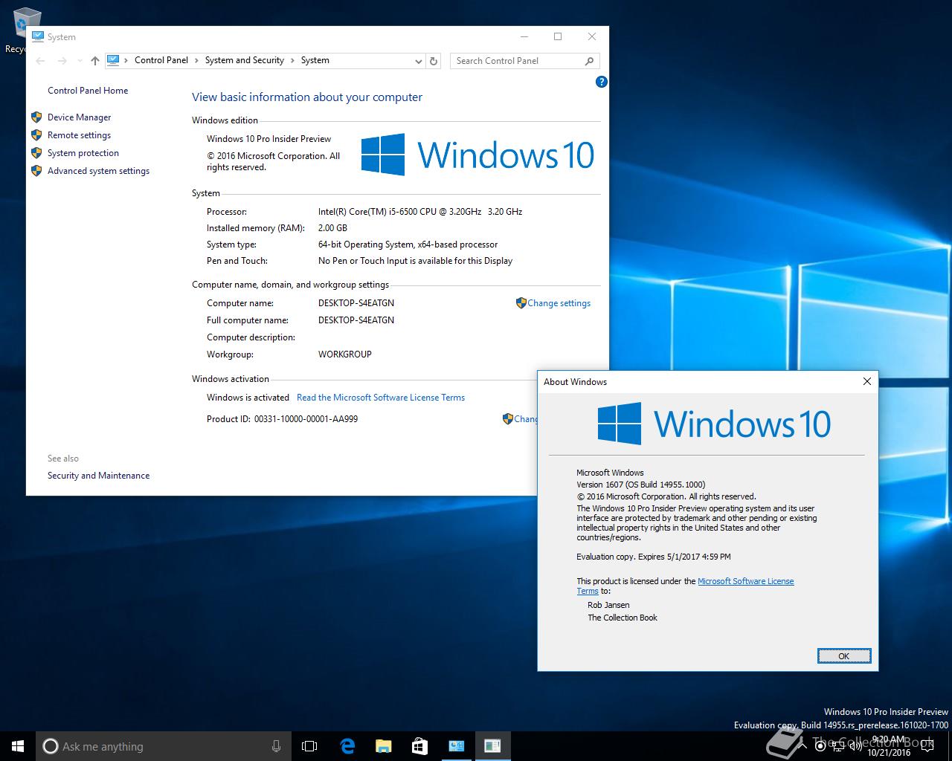The image size is (952, 761).
Task: Open Device Manager link
Action: (79, 117)
